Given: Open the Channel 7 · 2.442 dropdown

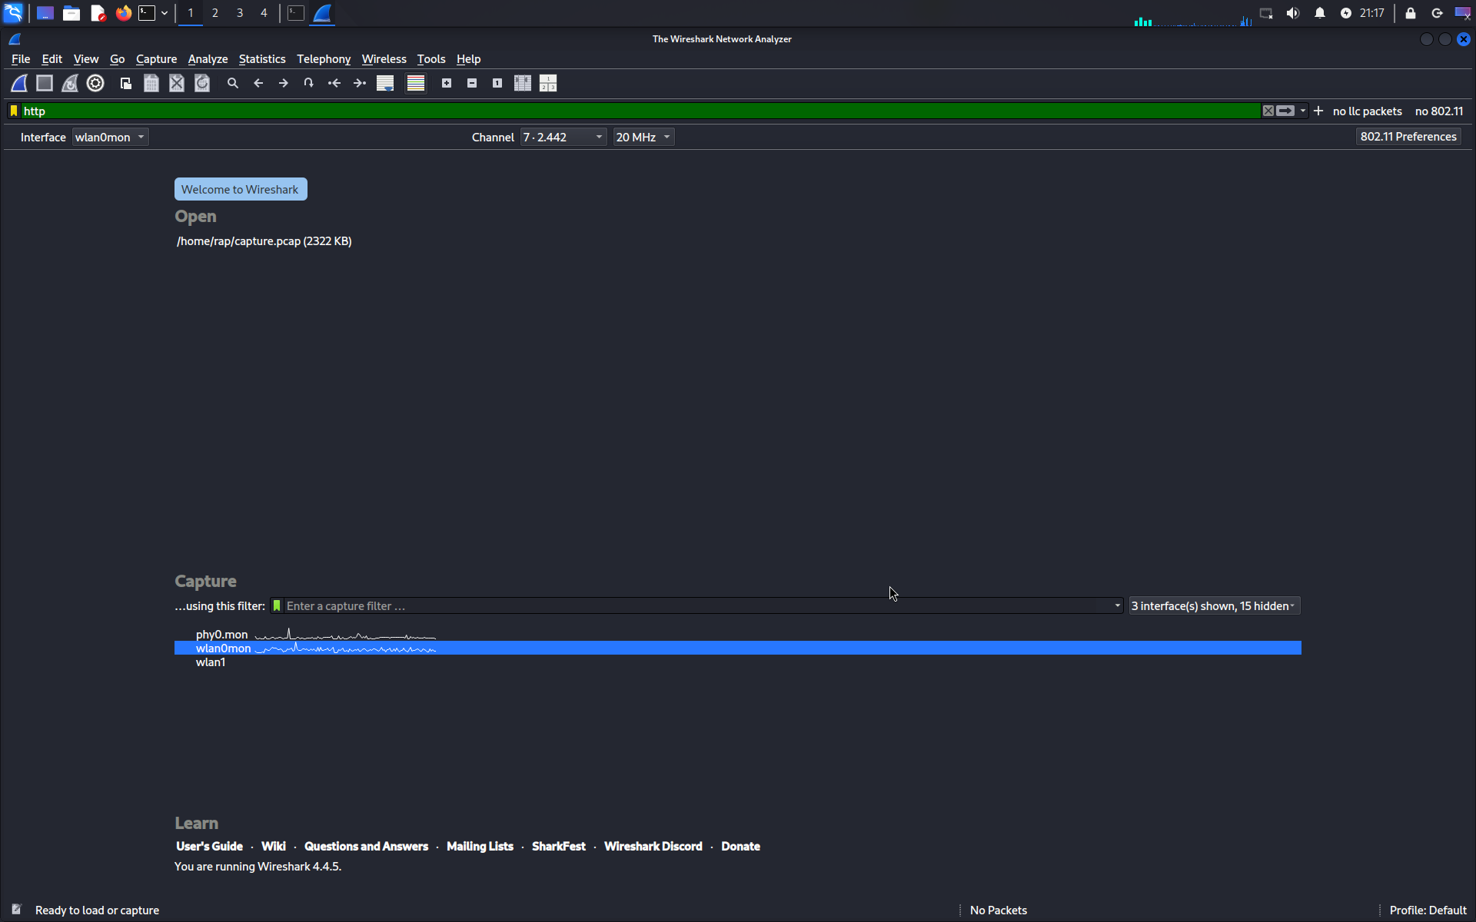Looking at the screenshot, I should tap(563, 137).
